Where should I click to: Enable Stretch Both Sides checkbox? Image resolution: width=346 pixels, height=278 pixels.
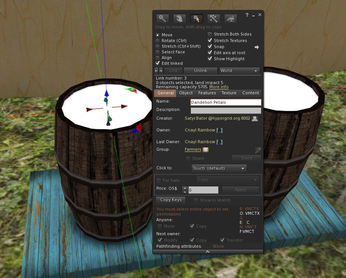(x=210, y=34)
